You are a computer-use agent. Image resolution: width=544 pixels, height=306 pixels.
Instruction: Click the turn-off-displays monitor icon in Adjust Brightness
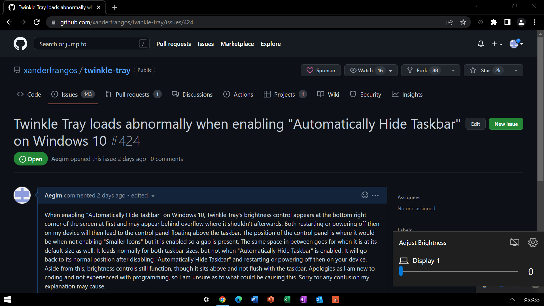pos(515,242)
